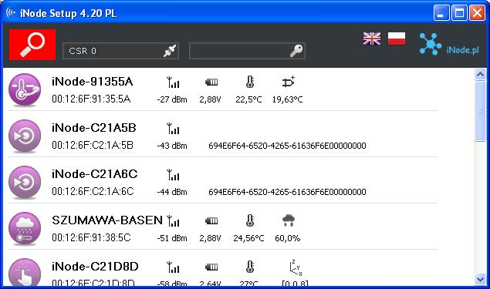
Task: Click battery icon of SZUMAWA-BASEN
Action: tap(211, 220)
